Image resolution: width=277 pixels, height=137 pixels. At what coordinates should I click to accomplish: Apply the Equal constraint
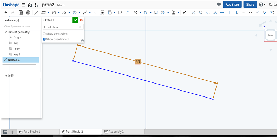click(x=244, y=13)
